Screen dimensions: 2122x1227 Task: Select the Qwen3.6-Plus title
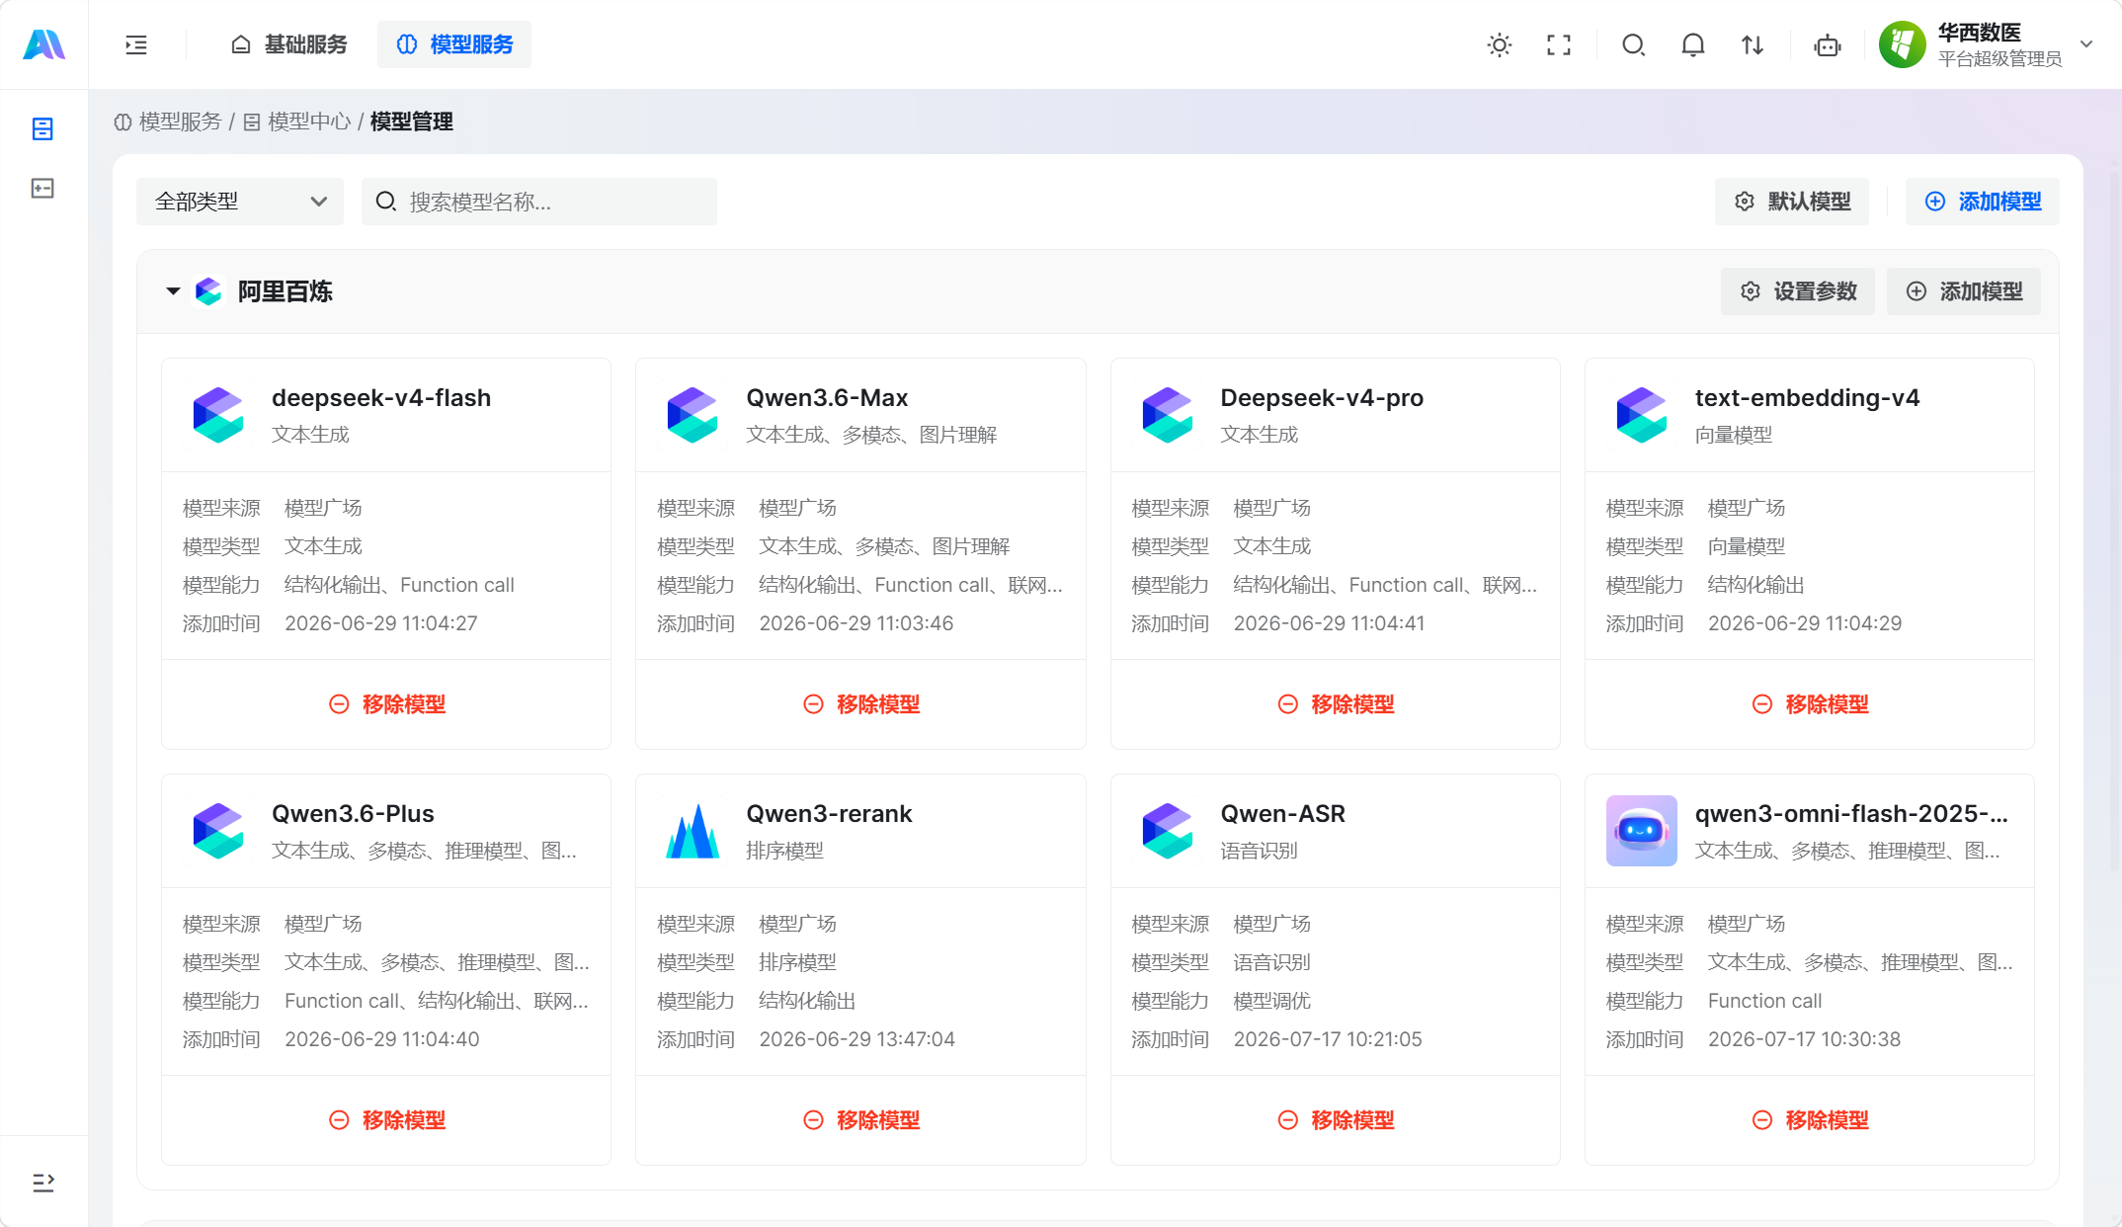coord(353,814)
